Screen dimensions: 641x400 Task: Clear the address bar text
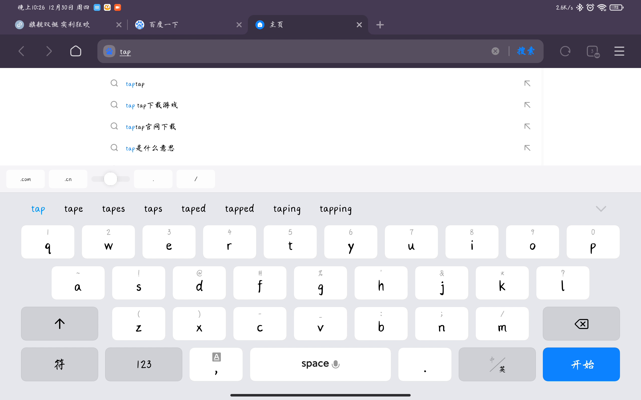pyautogui.click(x=495, y=51)
